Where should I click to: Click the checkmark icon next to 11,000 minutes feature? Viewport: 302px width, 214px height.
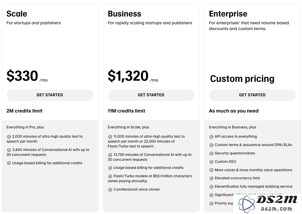point(110,137)
